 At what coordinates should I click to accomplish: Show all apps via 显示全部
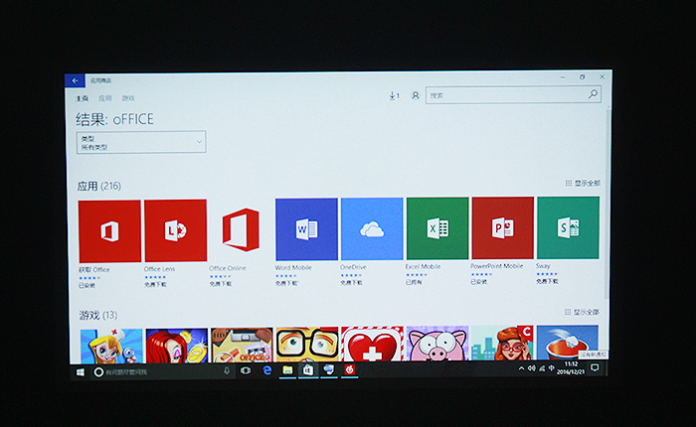coord(583,184)
